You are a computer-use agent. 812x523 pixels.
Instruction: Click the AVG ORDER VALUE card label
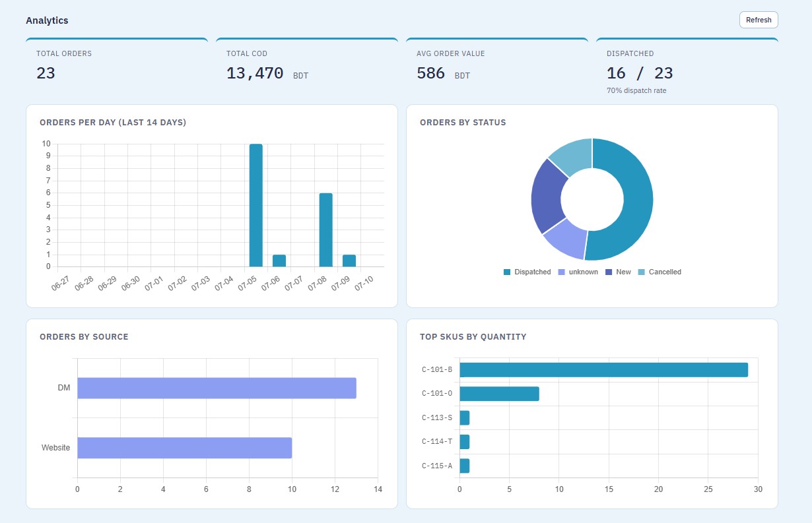(450, 53)
